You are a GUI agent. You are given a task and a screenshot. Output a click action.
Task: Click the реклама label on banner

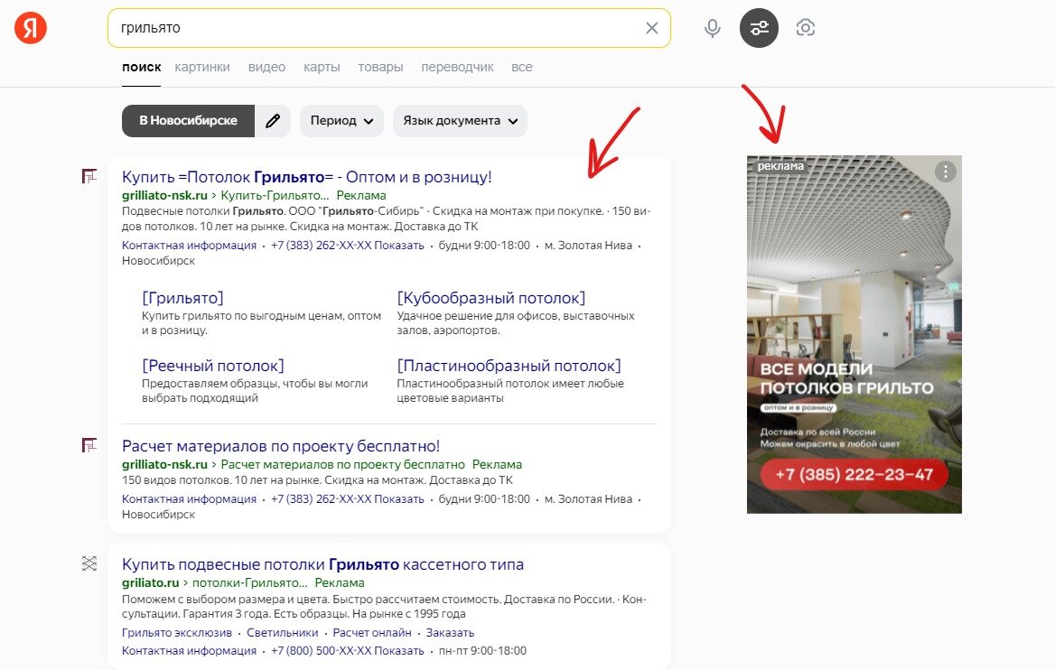pos(780,166)
